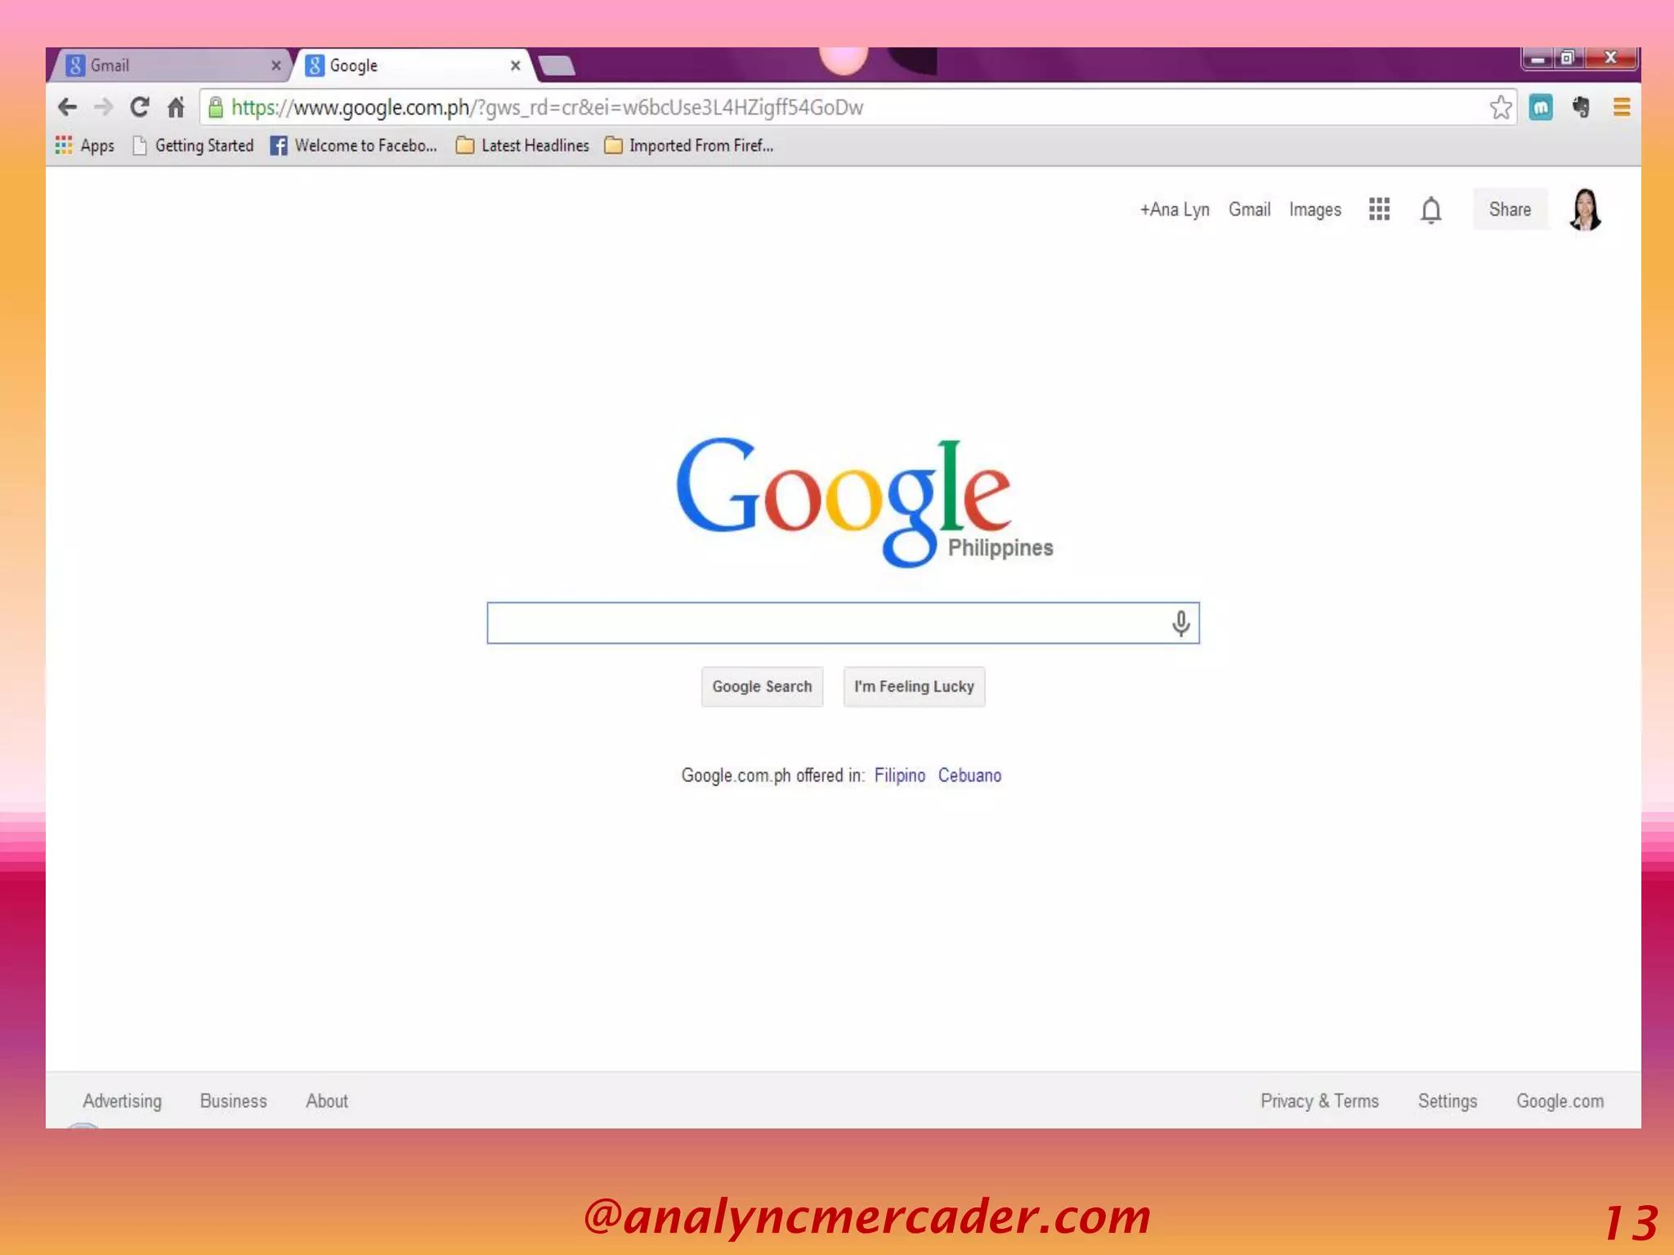
Task: Reload the page with the refresh icon
Action: tap(140, 107)
